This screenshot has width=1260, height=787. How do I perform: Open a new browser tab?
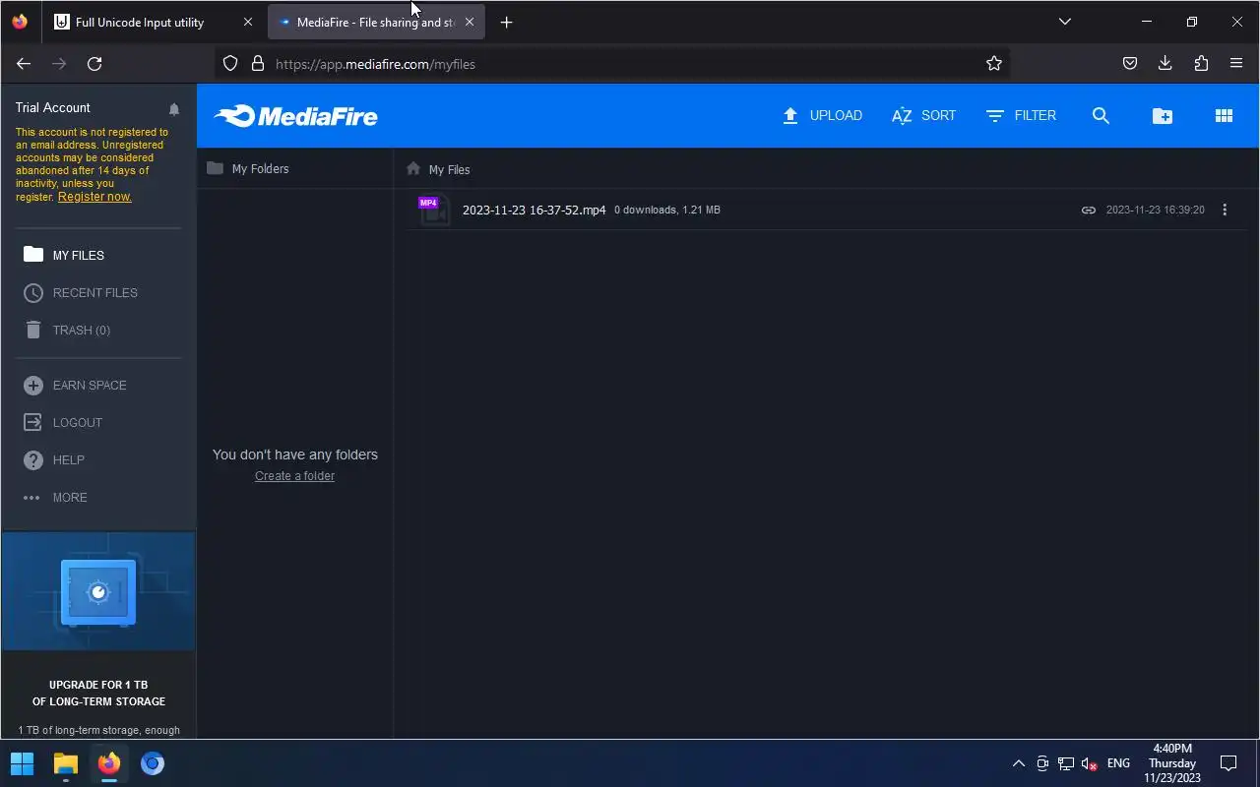click(506, 22)
